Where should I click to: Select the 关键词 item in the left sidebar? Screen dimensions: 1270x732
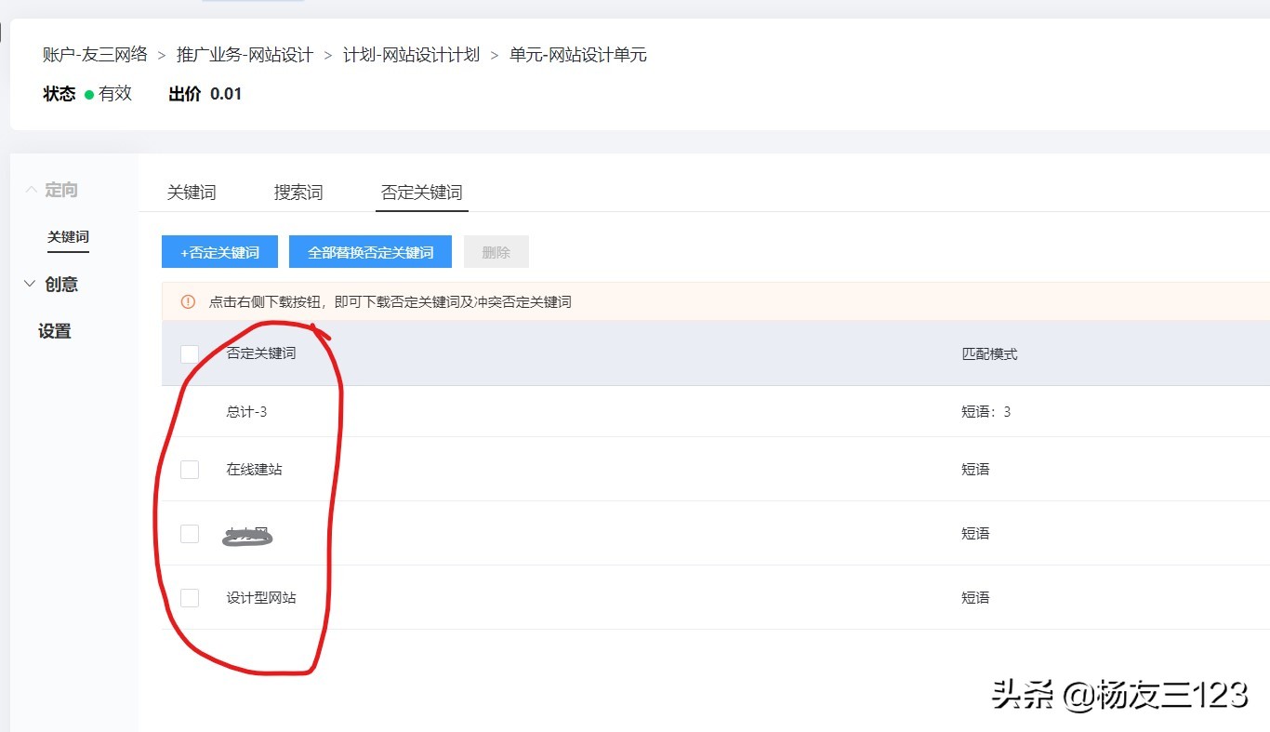(x=68, y=236)
